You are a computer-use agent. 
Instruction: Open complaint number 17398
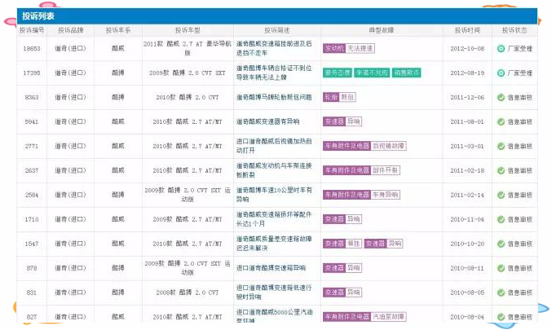pos(32,73)
